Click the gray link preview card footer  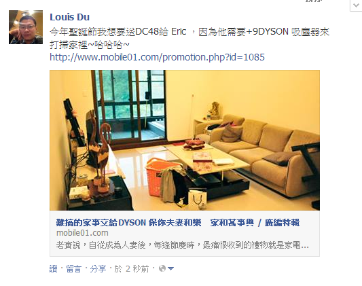click(x=185, y=234)
